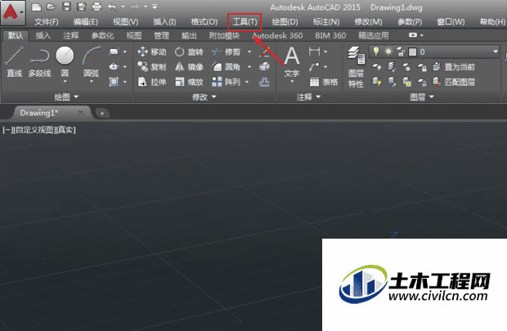
Task: Click the Undo arrow icon
Action: 112,7
